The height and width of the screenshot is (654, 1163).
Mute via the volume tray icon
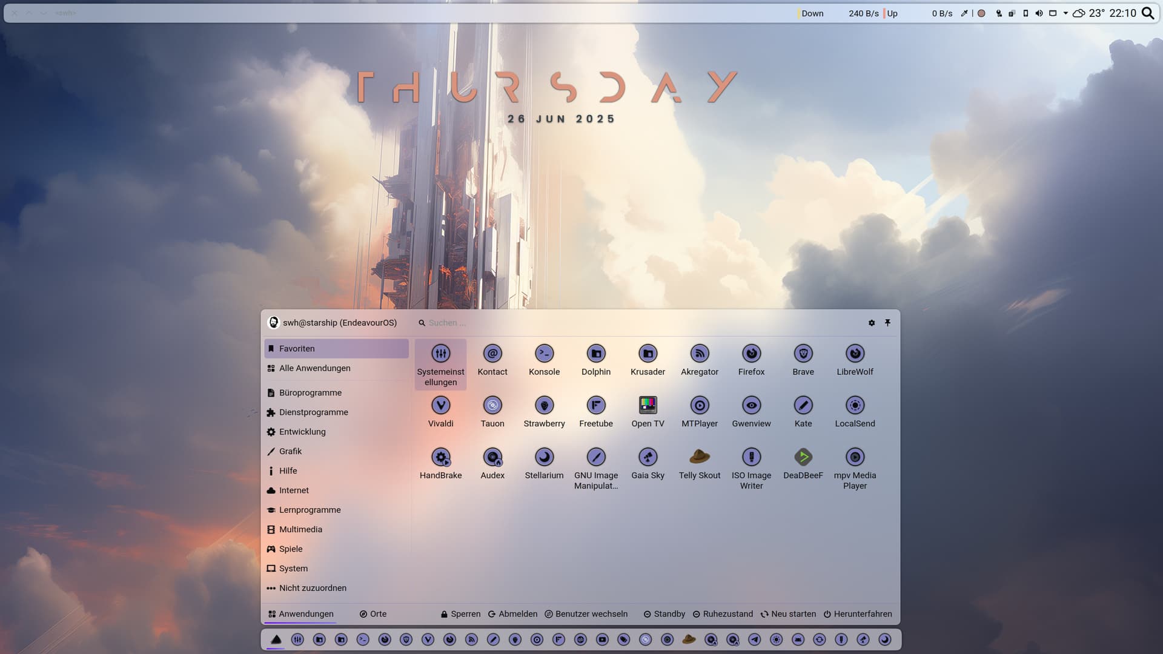click(x=1039, y=13)
